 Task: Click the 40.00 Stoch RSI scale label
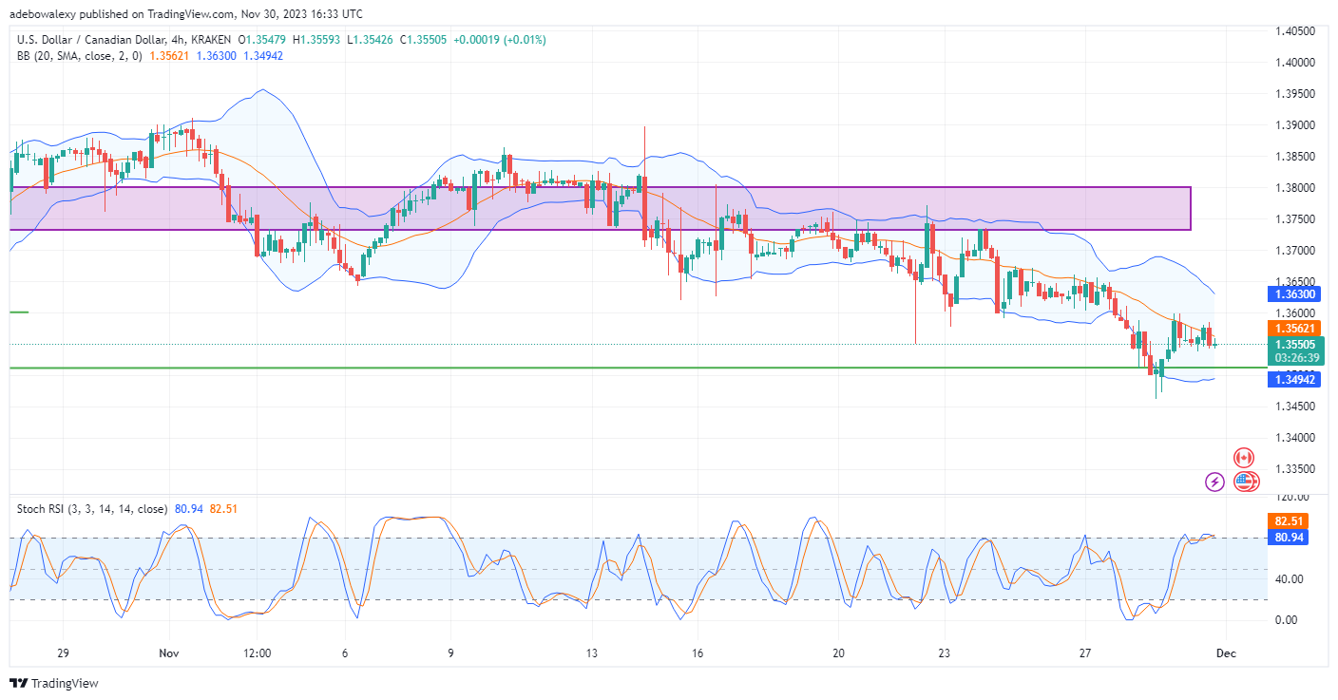coord(1288,579)
